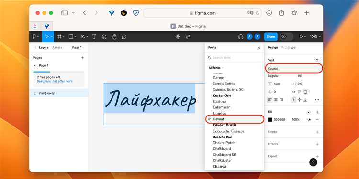Select the Rectangle shape tool
The image size is (359, 179).
tap(71, 37)
